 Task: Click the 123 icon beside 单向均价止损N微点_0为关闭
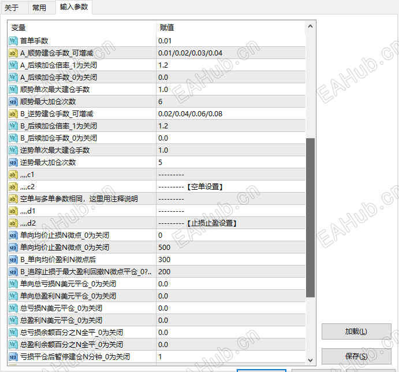[13, 235]
